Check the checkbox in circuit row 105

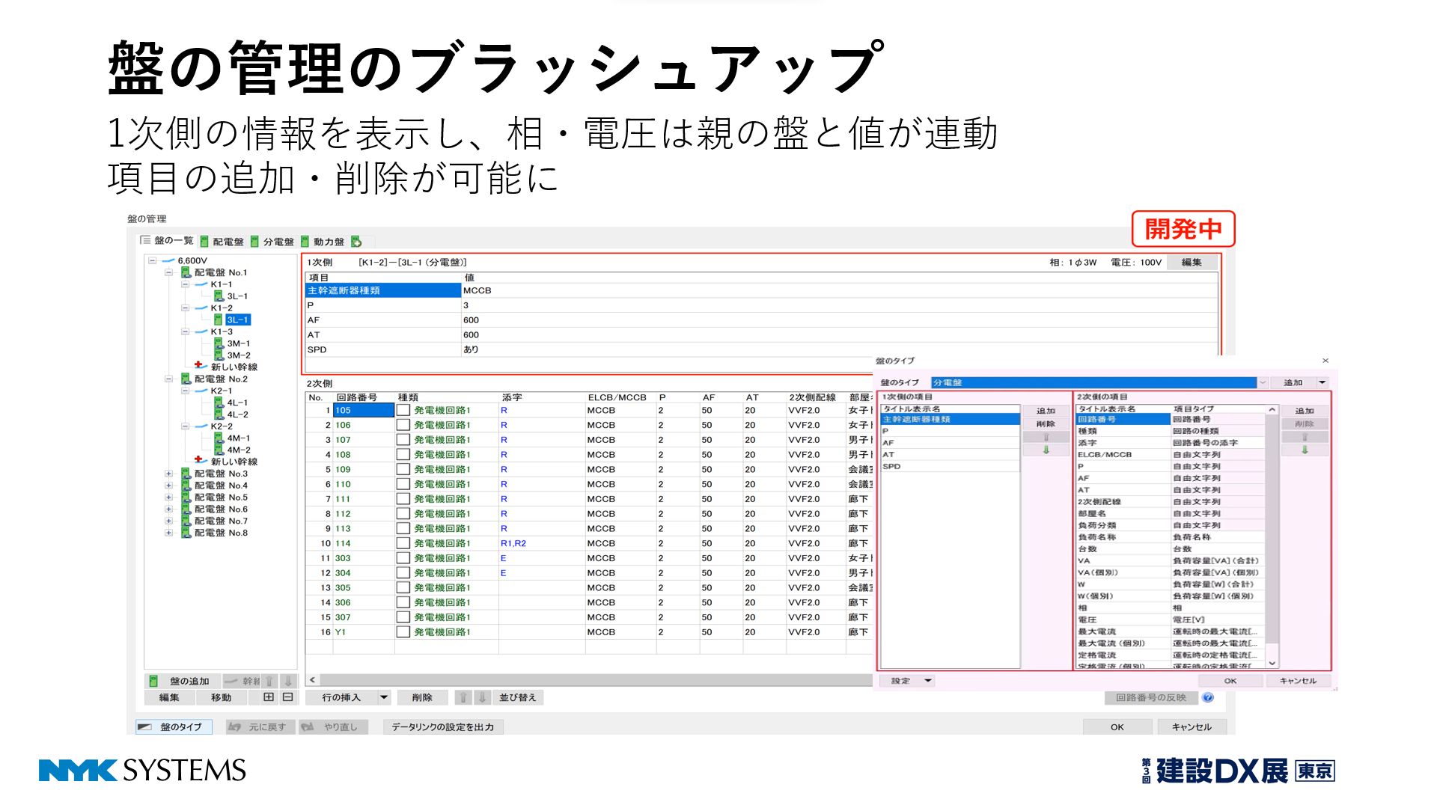403,410
